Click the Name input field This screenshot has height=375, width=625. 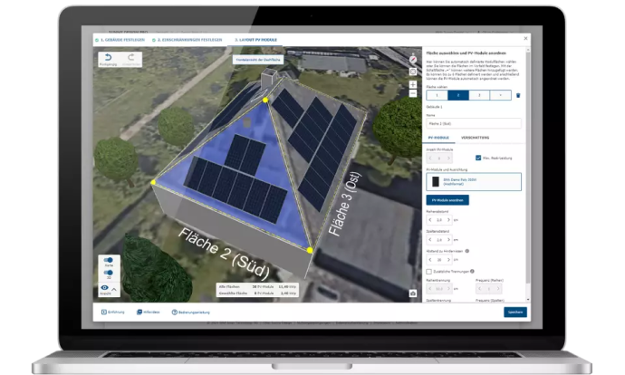474,123
